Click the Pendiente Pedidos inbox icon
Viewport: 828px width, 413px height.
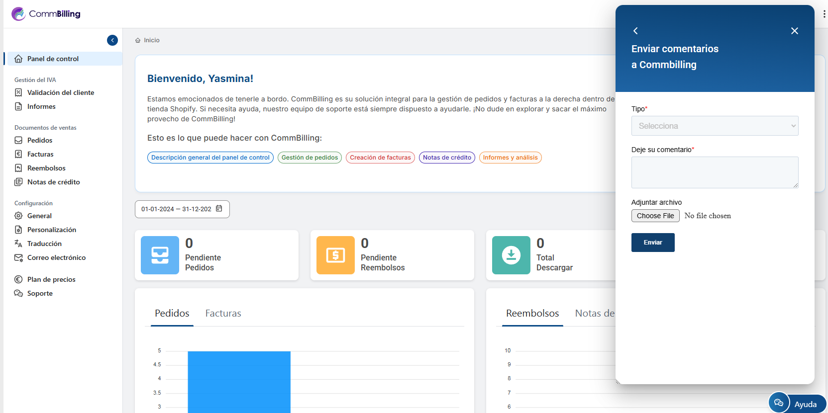(160, 255)
